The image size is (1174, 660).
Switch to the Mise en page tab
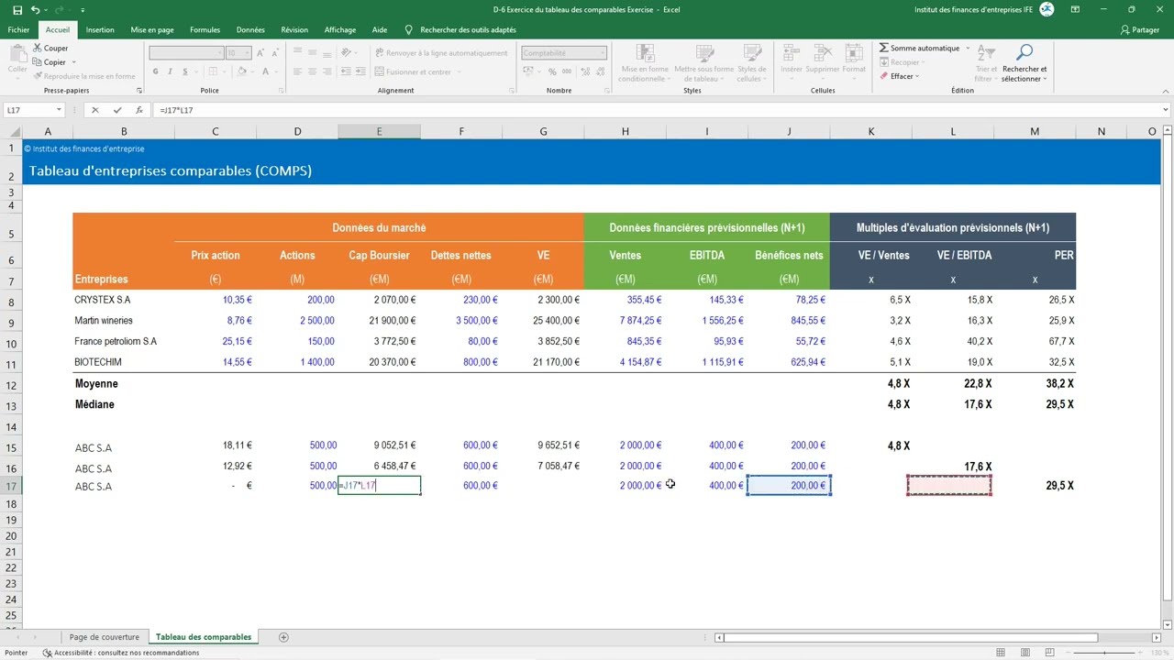pos(152,29)
